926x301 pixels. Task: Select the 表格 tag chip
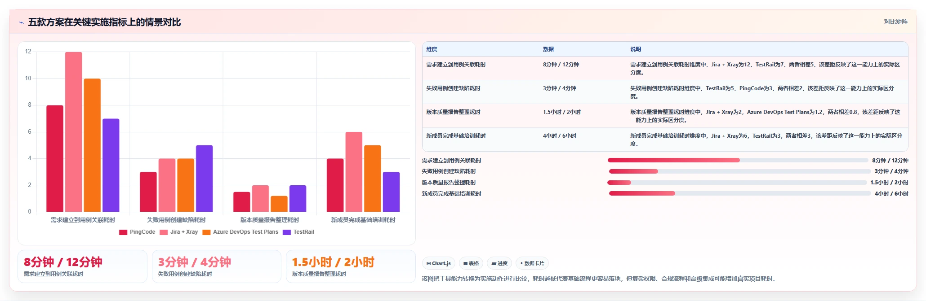471,263
